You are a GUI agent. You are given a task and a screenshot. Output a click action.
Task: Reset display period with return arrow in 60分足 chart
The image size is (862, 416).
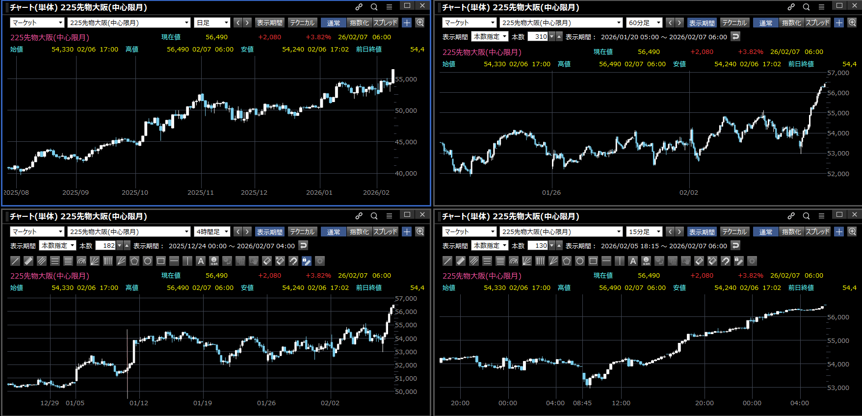735,37
